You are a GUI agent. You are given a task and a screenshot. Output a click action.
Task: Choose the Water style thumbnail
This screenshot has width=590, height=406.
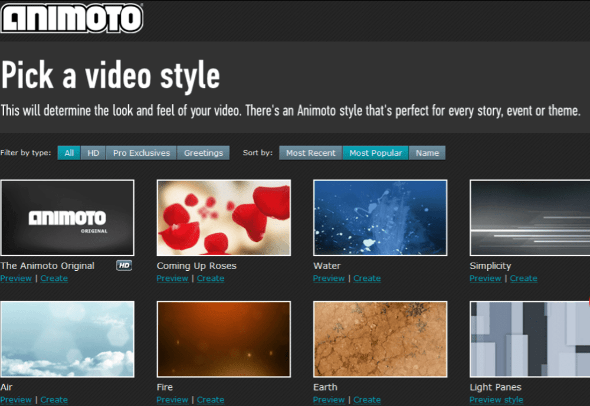pyautogui.click(x=381, y=218)
